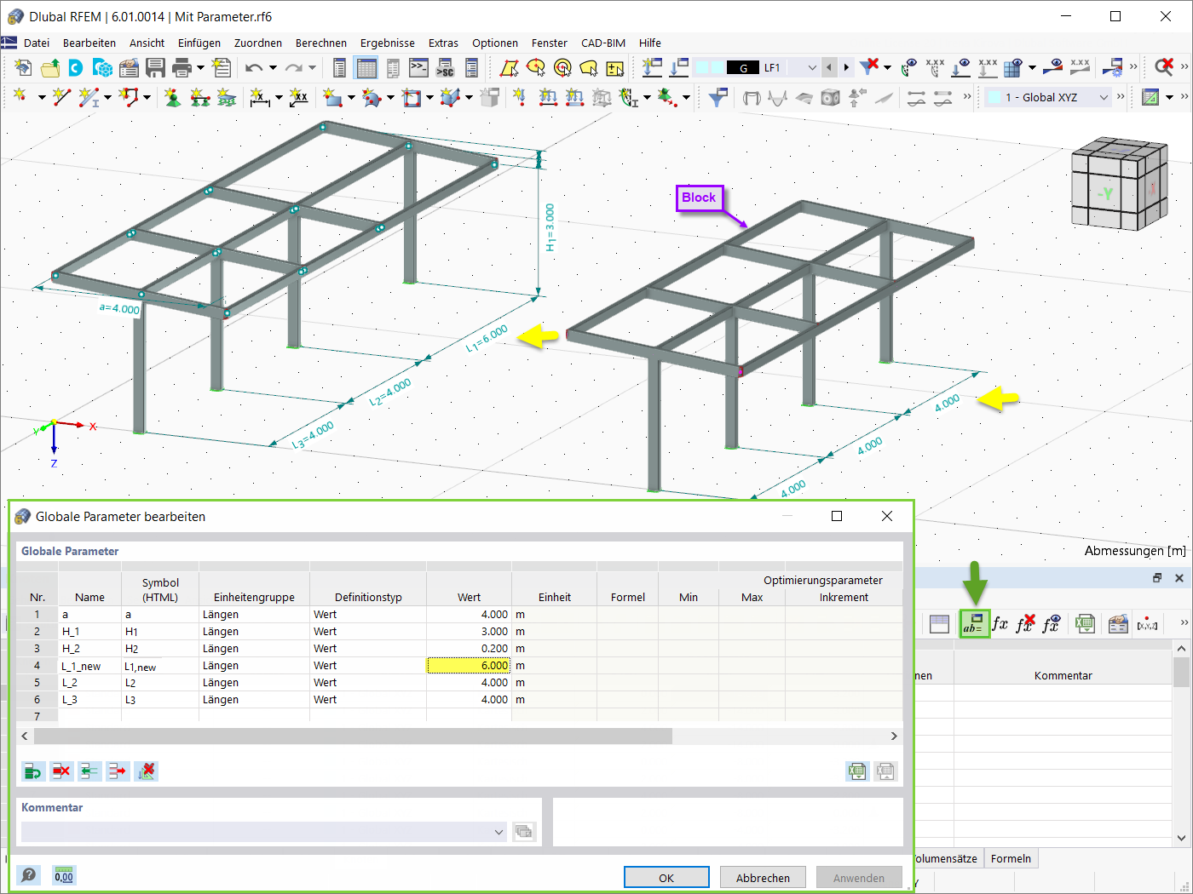Click the fx formula icon in table toolbar
The image size is (1193, 894).
click(1000, 624)
